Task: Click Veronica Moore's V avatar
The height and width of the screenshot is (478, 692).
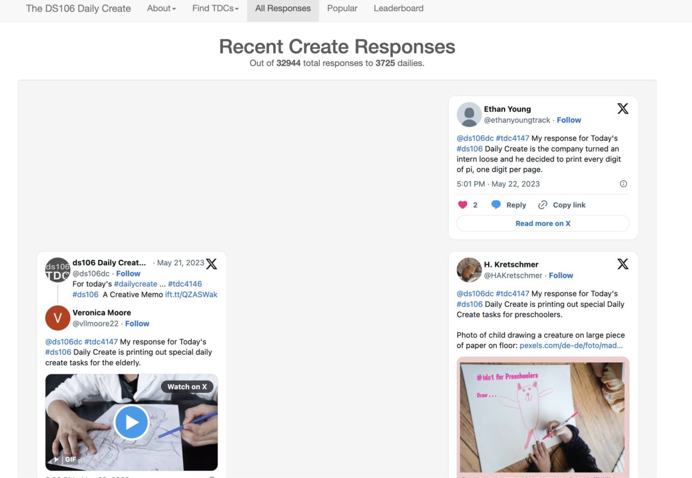Action: click(x=58, y=318)
